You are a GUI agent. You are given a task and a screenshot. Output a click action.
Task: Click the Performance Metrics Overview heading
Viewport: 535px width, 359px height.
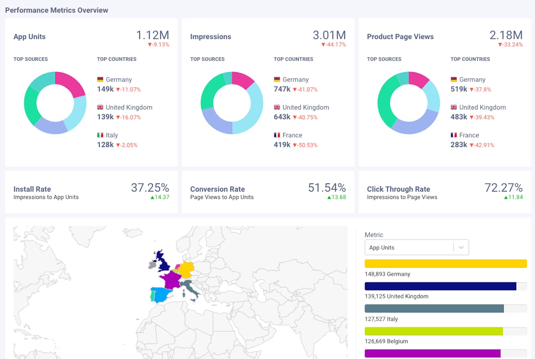tap(57, 10)
